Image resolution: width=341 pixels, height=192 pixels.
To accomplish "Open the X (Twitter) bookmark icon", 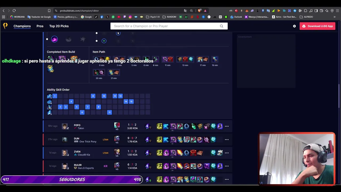I will coord(107,17).
